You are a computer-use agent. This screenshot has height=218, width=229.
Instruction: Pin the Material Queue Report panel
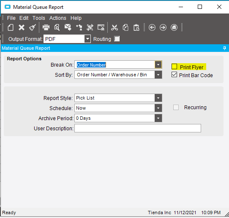pyautogui.click(x=224, y=48)
